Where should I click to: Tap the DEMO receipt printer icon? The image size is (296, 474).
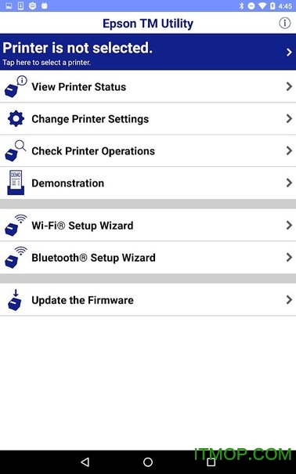16,183
